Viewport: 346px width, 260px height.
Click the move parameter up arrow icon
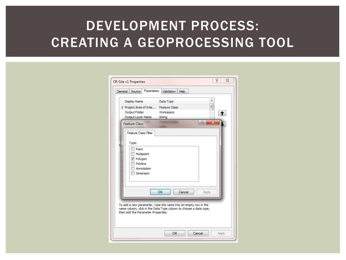pos(222,113)
